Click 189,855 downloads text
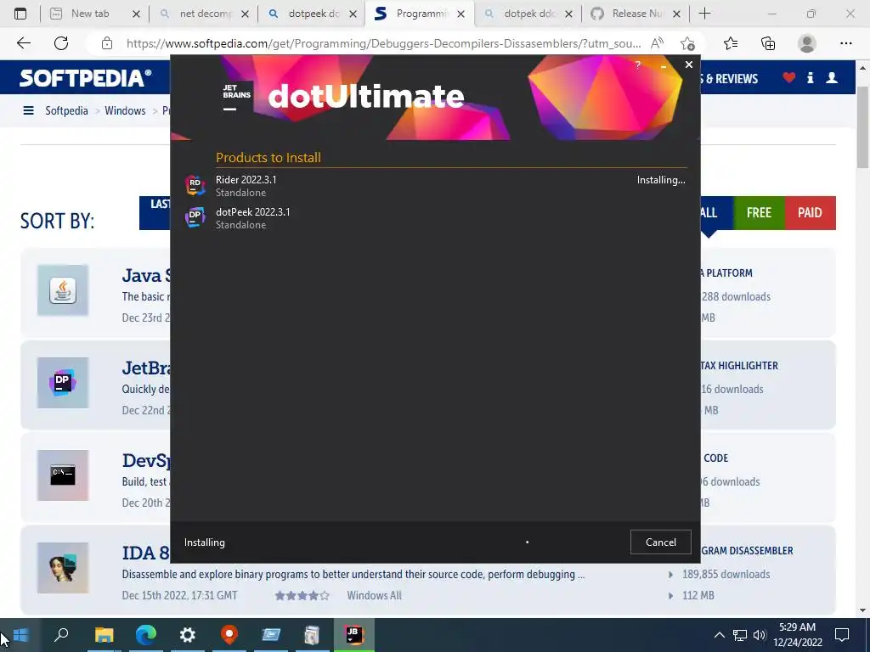This screenshot has height=652, width=870. pos(726,575)
